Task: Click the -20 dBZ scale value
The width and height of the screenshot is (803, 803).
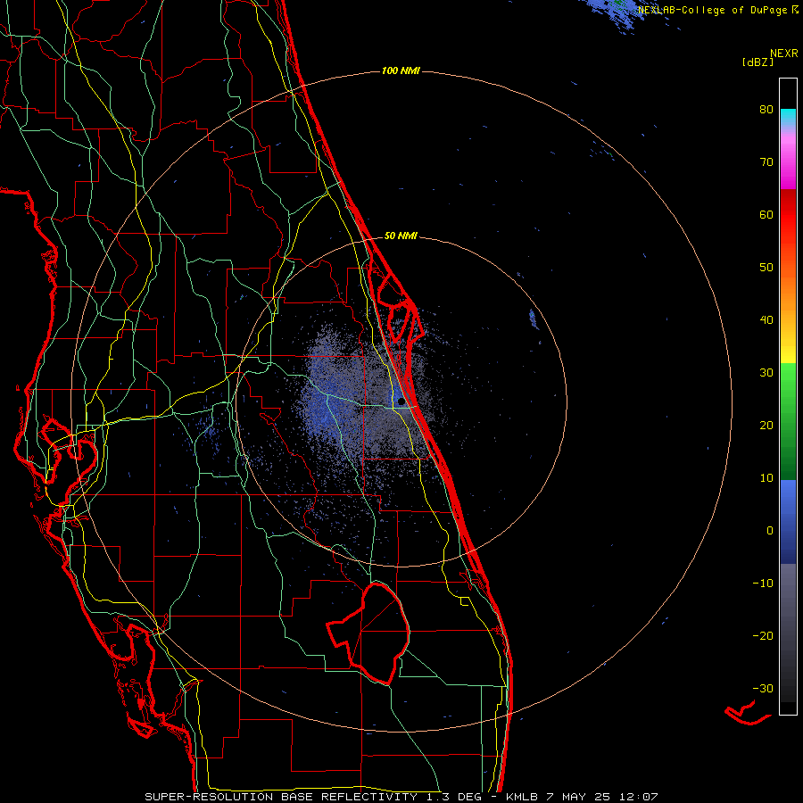Action: tap(763, 636)
